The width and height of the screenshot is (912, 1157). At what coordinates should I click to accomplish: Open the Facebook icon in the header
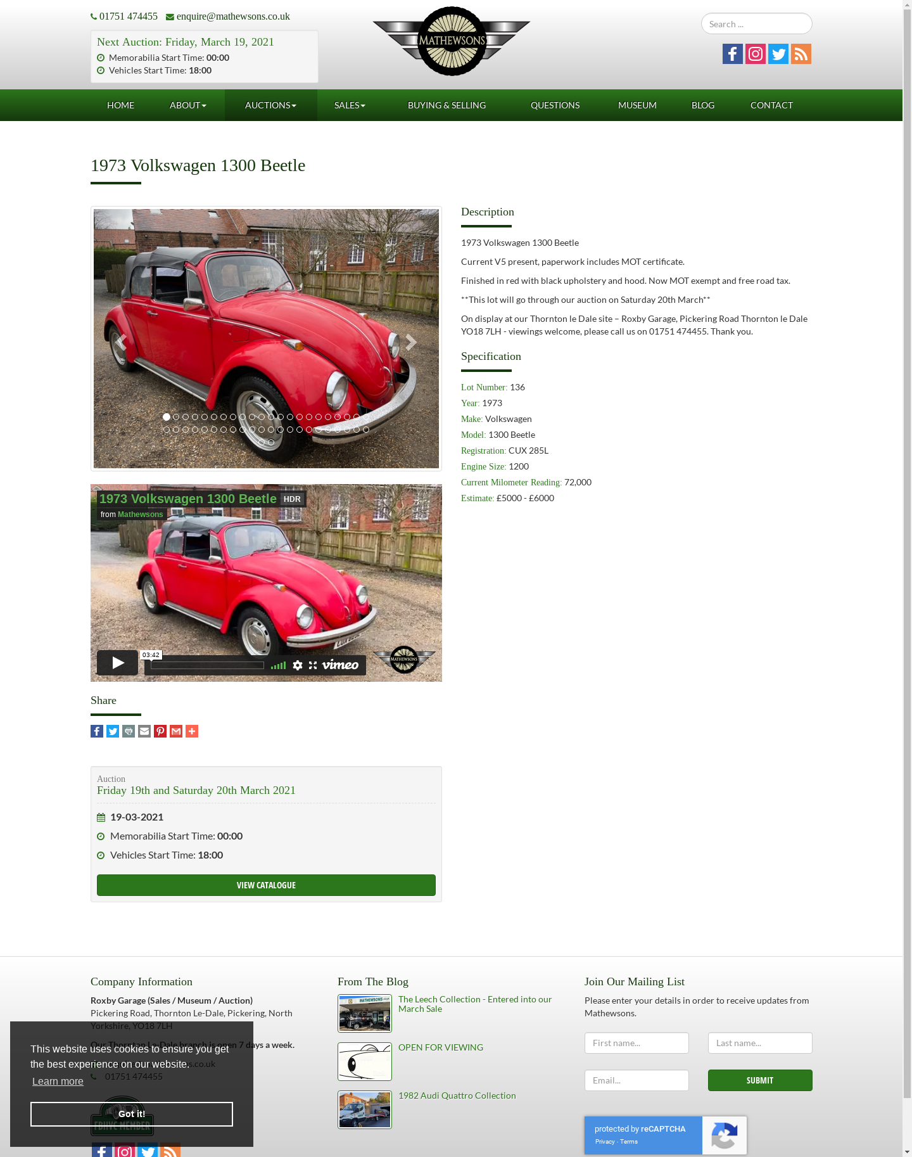(x=733, y=54)
